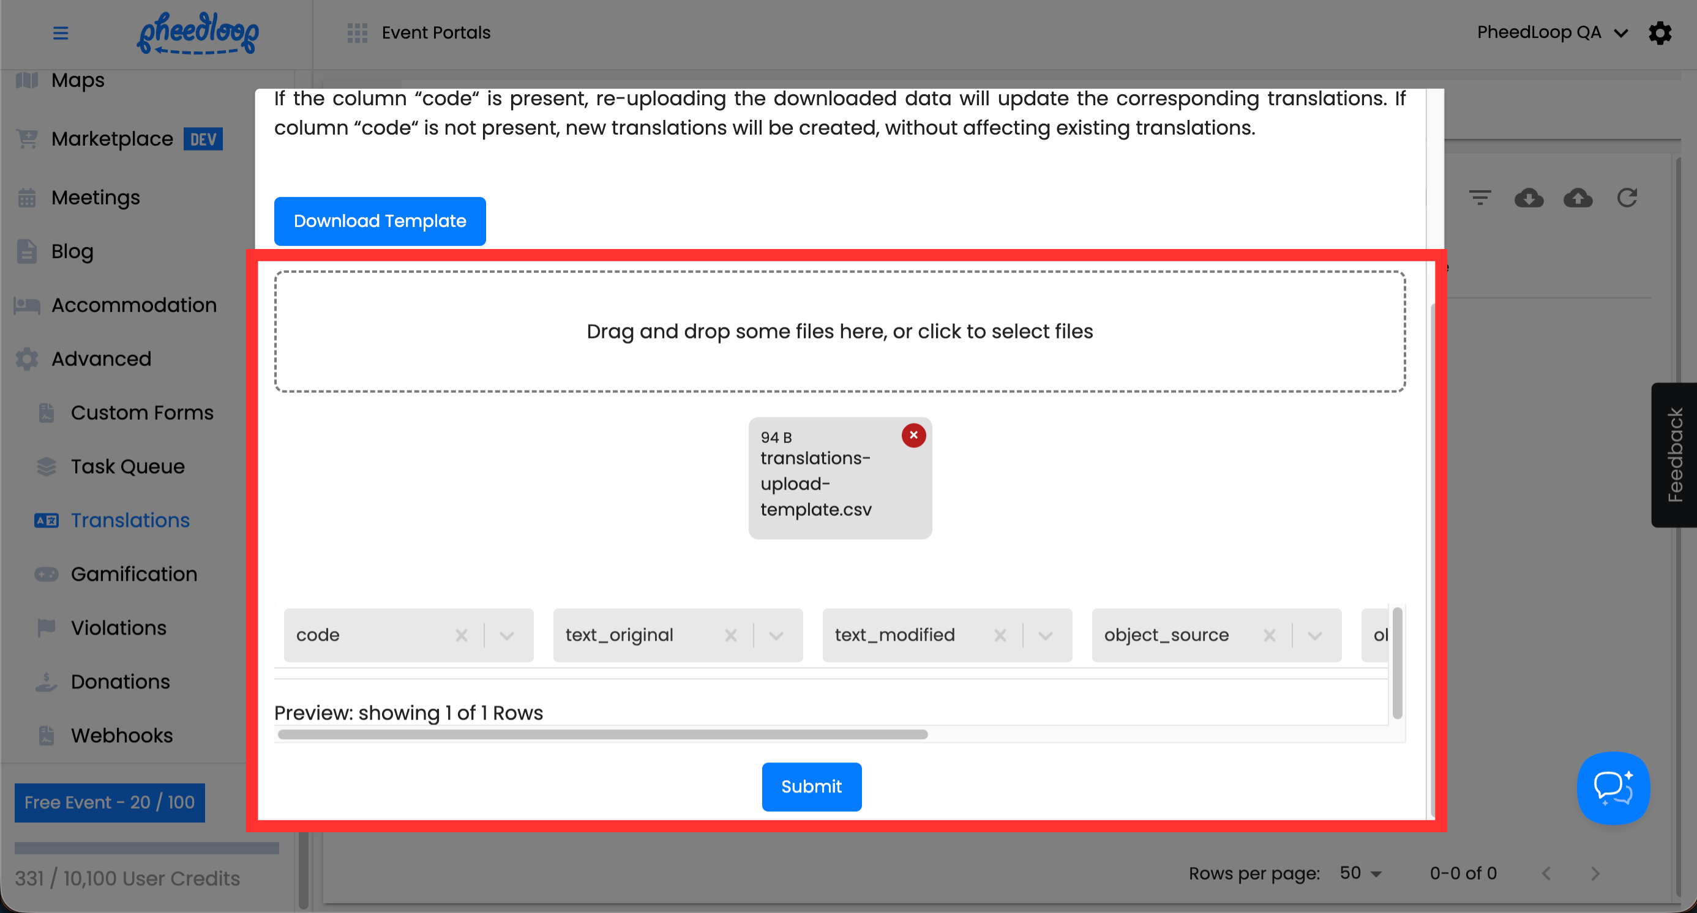Click the refresh table icon
Image resolution: width=1697 pixels, height=913 pixels.
pyautogui.click(x=1627, y=198)
